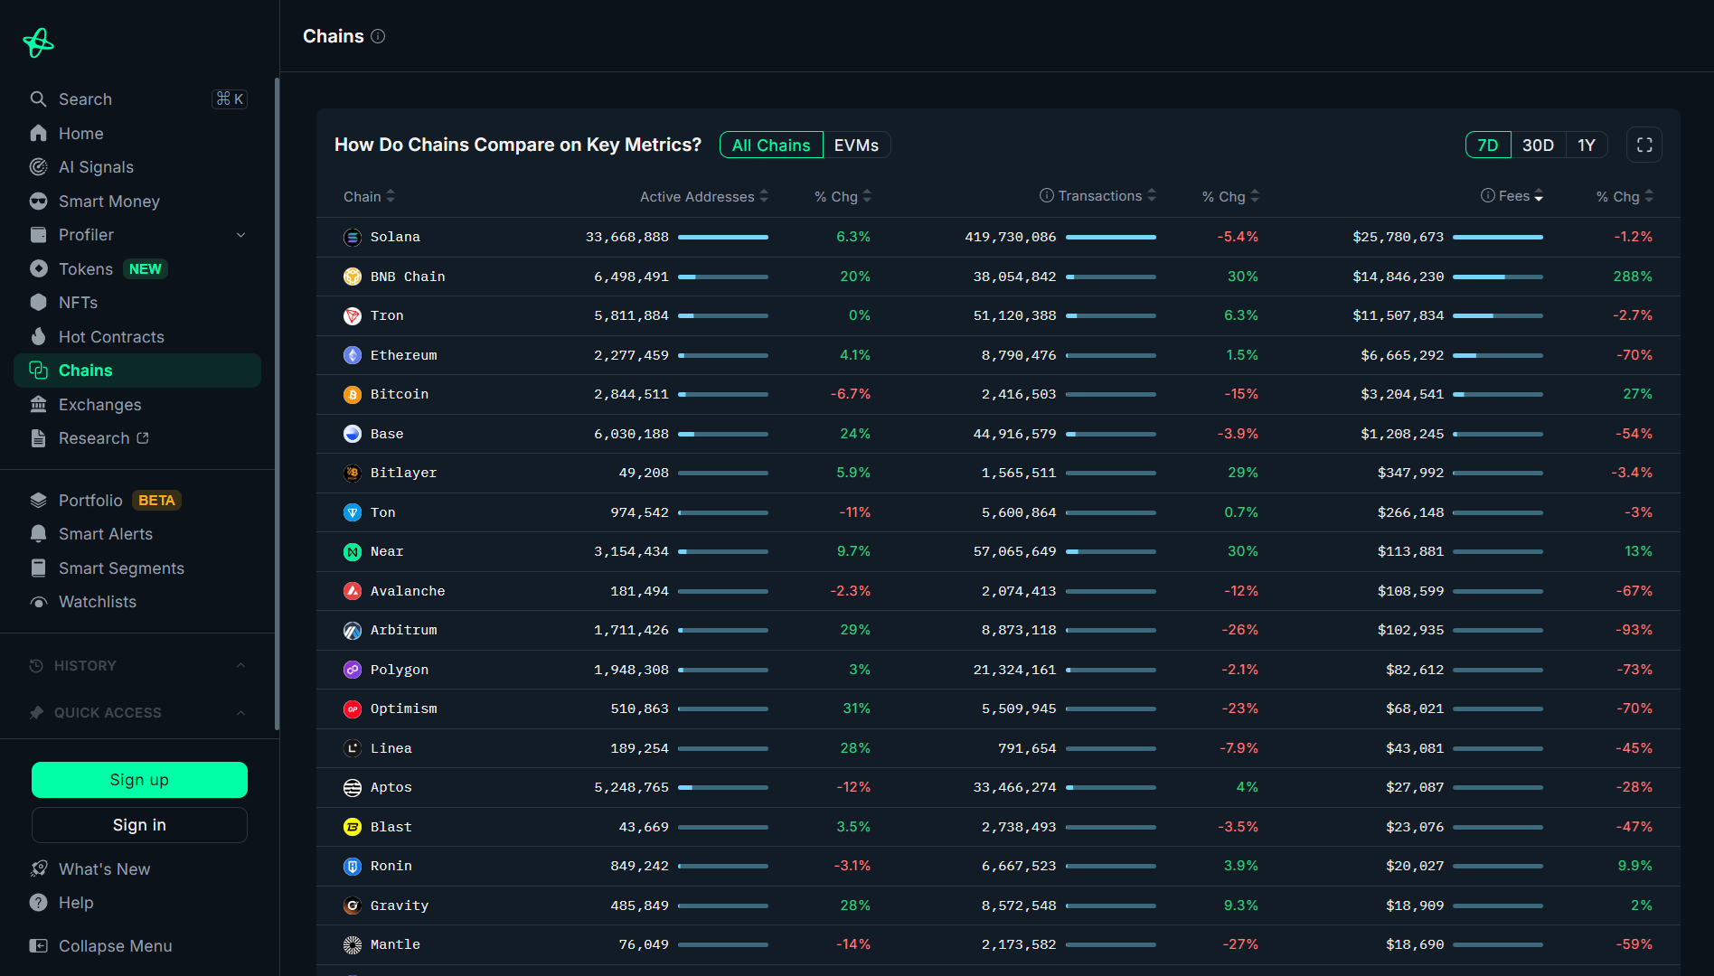Click the Polygon chain logo
1714x976 pixels.
353,670
